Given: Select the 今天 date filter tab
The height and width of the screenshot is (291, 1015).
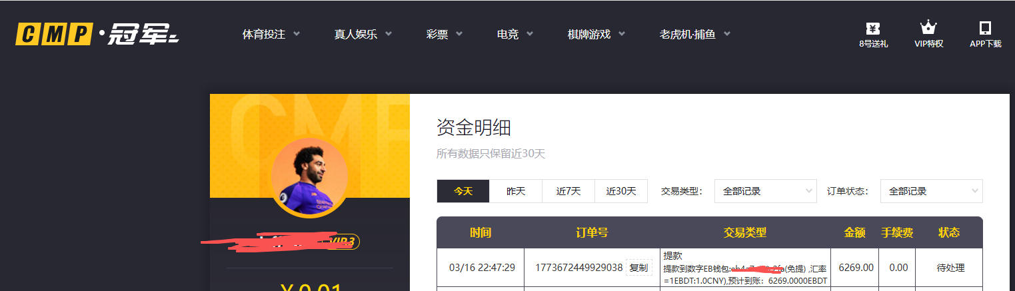Looking at the screenshot, I should [463, 191].
